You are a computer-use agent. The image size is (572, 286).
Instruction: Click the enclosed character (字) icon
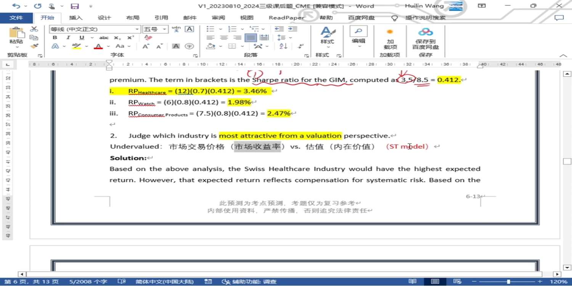(189, 46)
